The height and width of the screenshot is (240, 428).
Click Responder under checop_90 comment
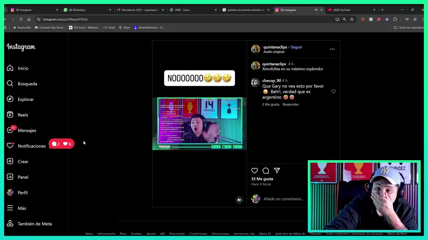coord(291,104)
